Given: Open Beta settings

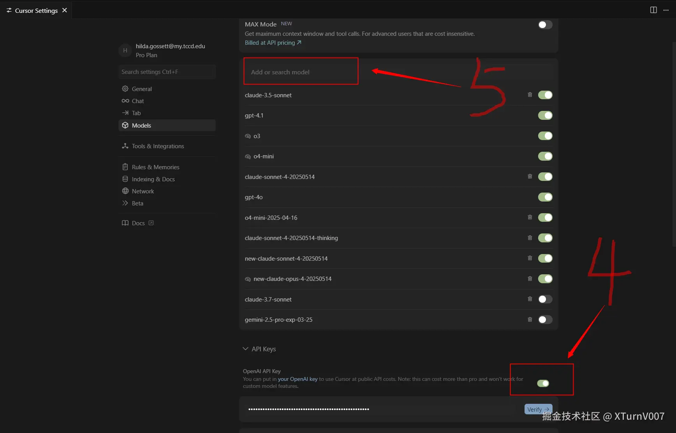Looking at the screenshot, I should click(x=167, y=203).
